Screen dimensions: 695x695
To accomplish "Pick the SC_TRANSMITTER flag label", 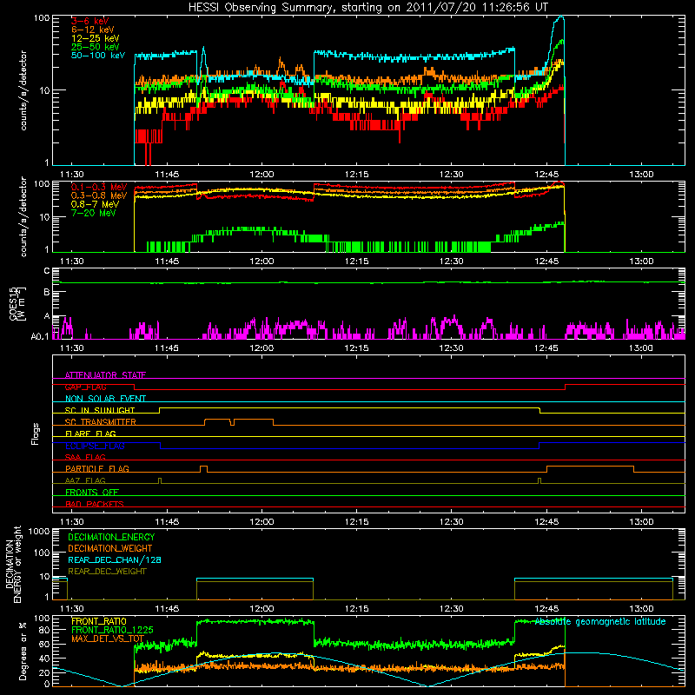I will click(101, 422).
